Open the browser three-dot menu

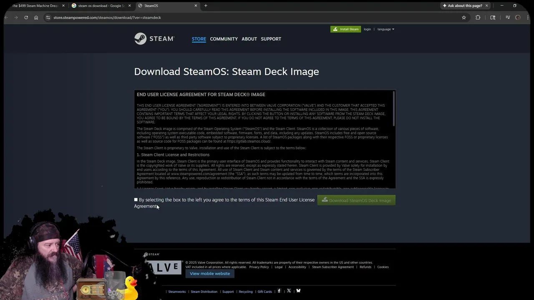[x=528, y=17]
